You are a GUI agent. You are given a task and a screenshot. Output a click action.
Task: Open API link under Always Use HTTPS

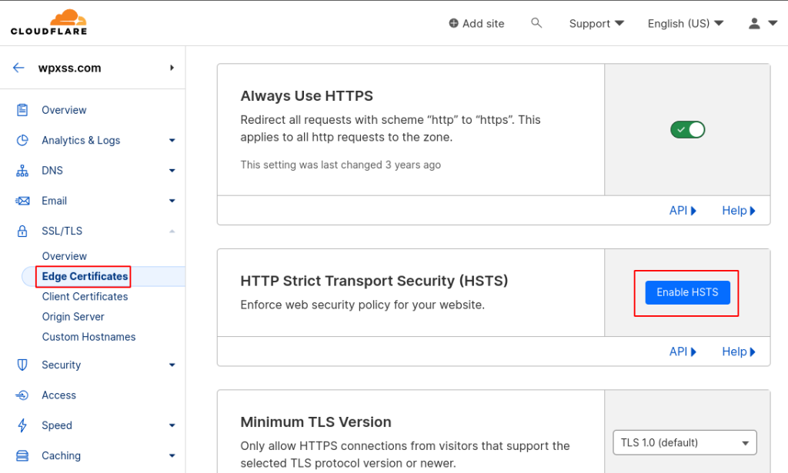point(683,211)
